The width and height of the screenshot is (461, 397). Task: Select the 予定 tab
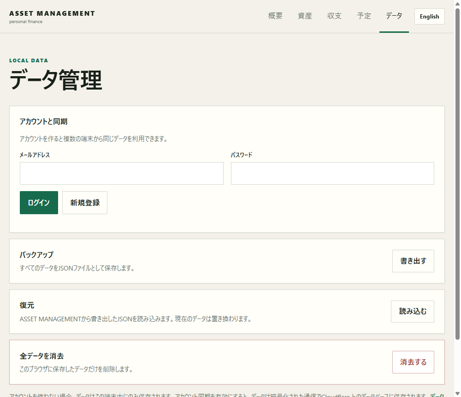tap(364, 16)
